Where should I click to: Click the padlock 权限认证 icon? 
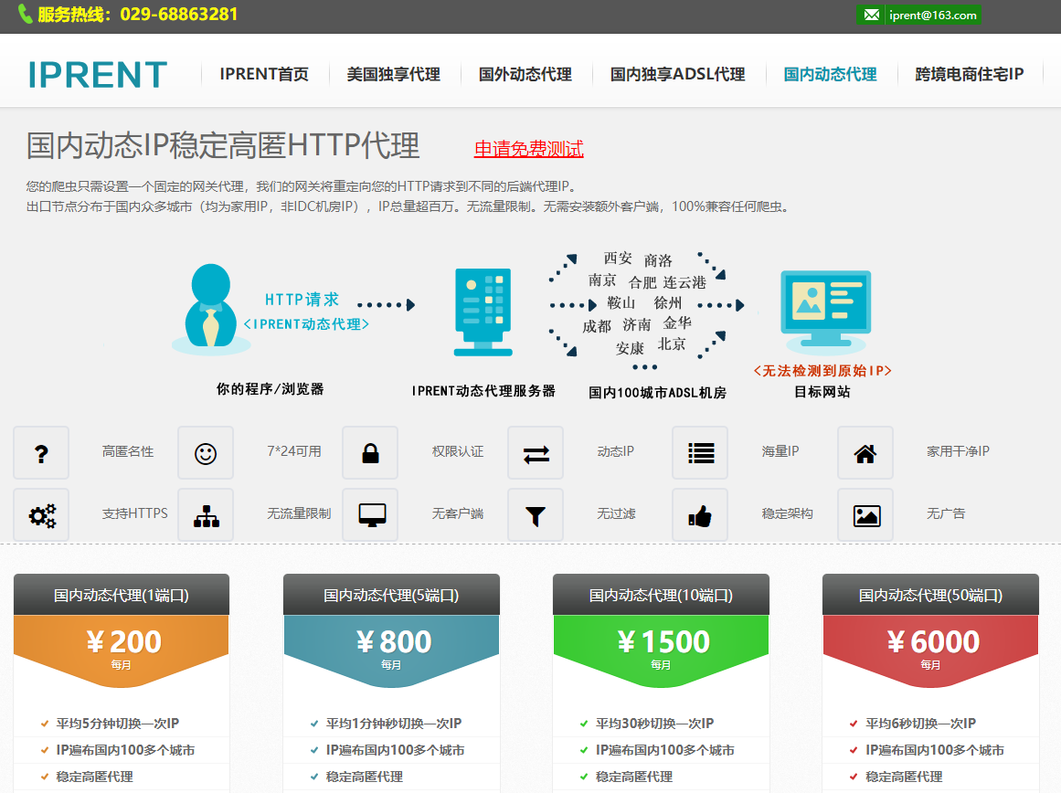tap(370, 452)
